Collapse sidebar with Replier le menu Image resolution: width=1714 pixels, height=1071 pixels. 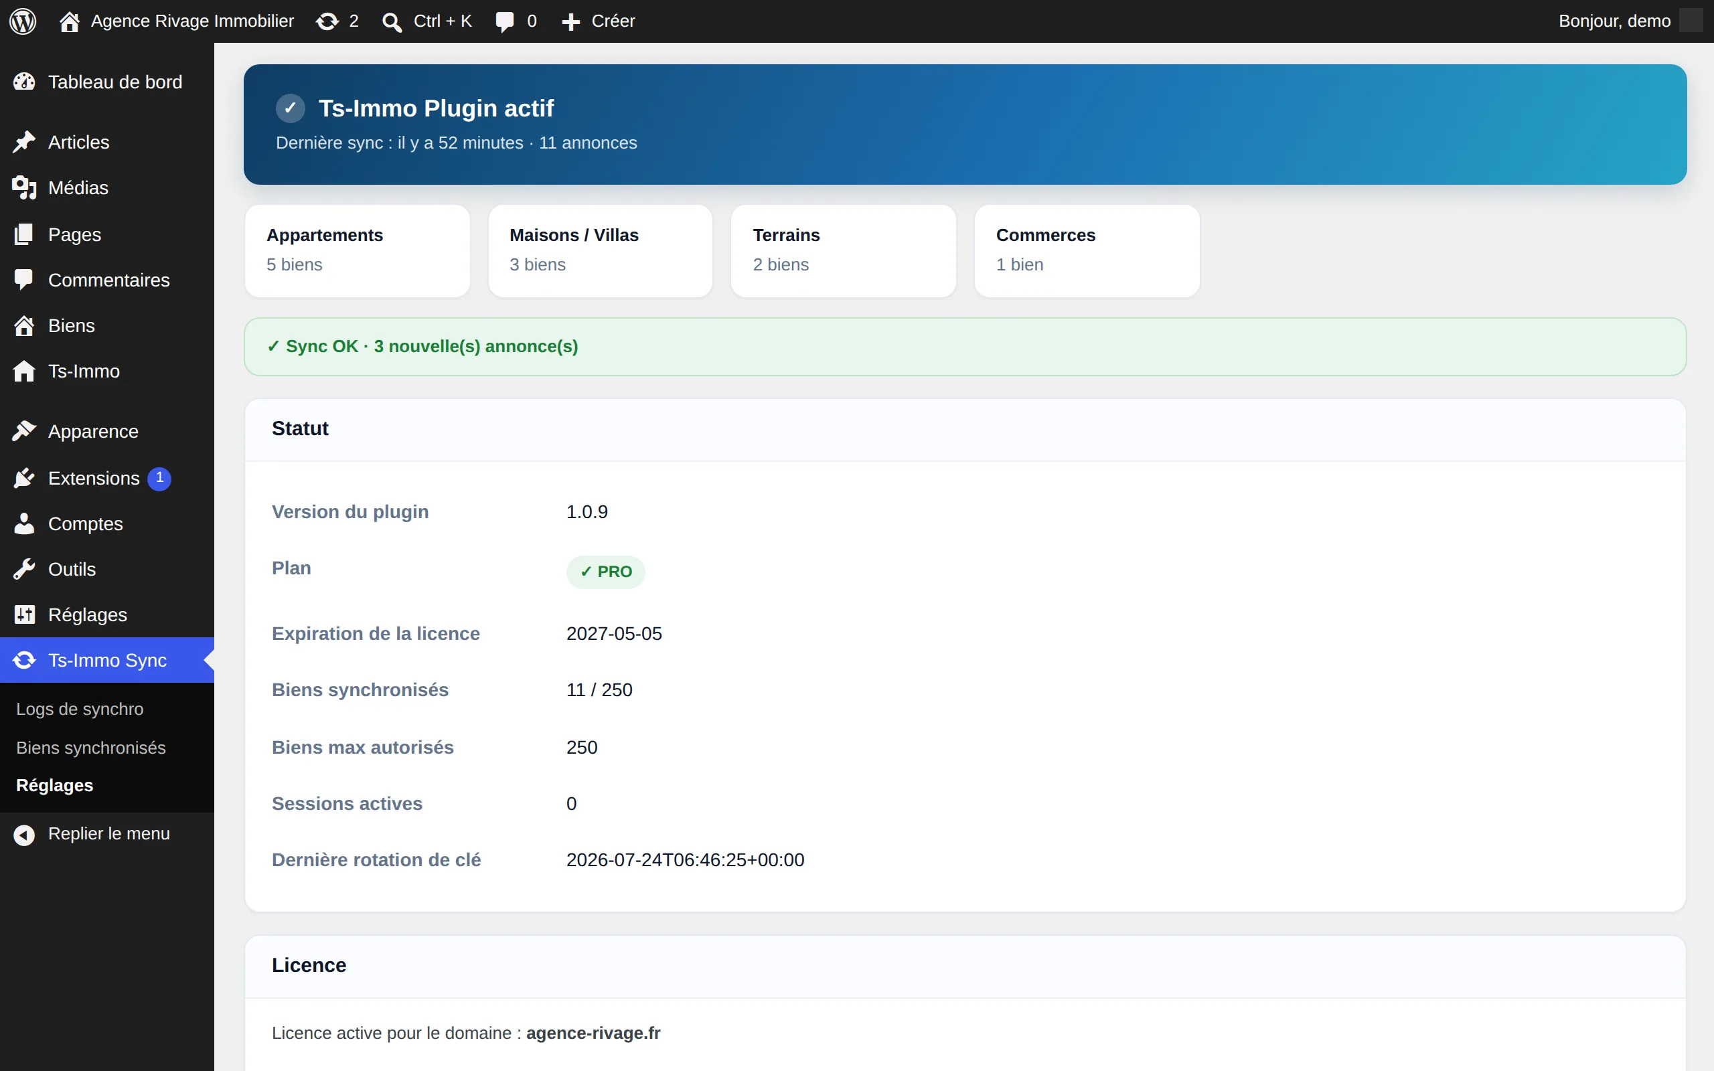107,835
